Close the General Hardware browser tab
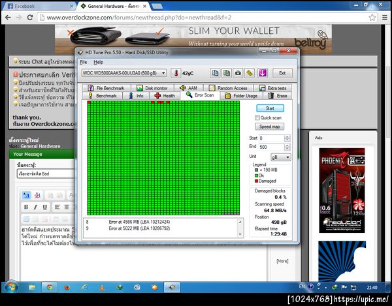This screenshot has height=306, width=392. click(x=144, y=7)
